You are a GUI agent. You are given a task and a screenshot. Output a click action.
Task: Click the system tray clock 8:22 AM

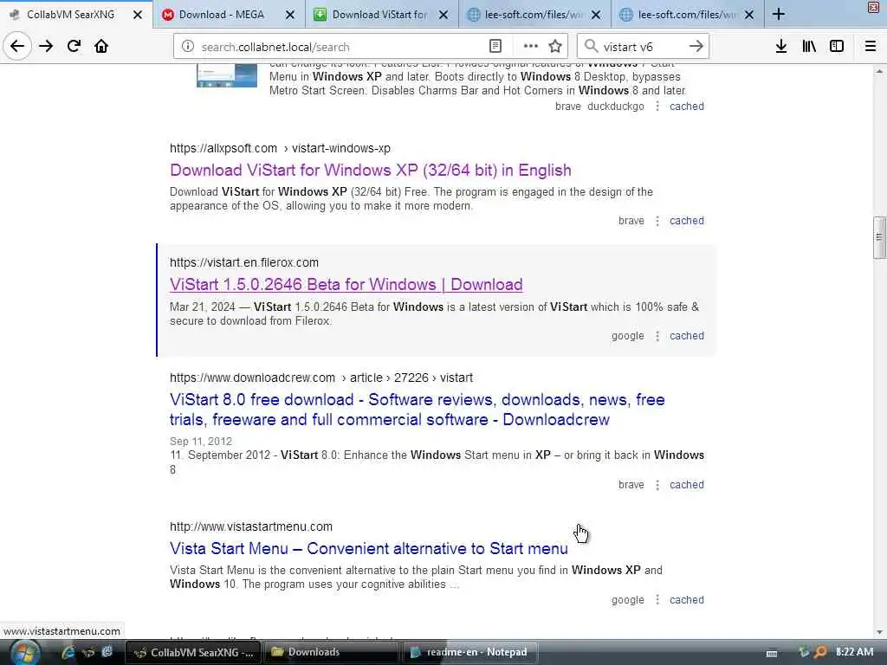(x=854, y=652)
